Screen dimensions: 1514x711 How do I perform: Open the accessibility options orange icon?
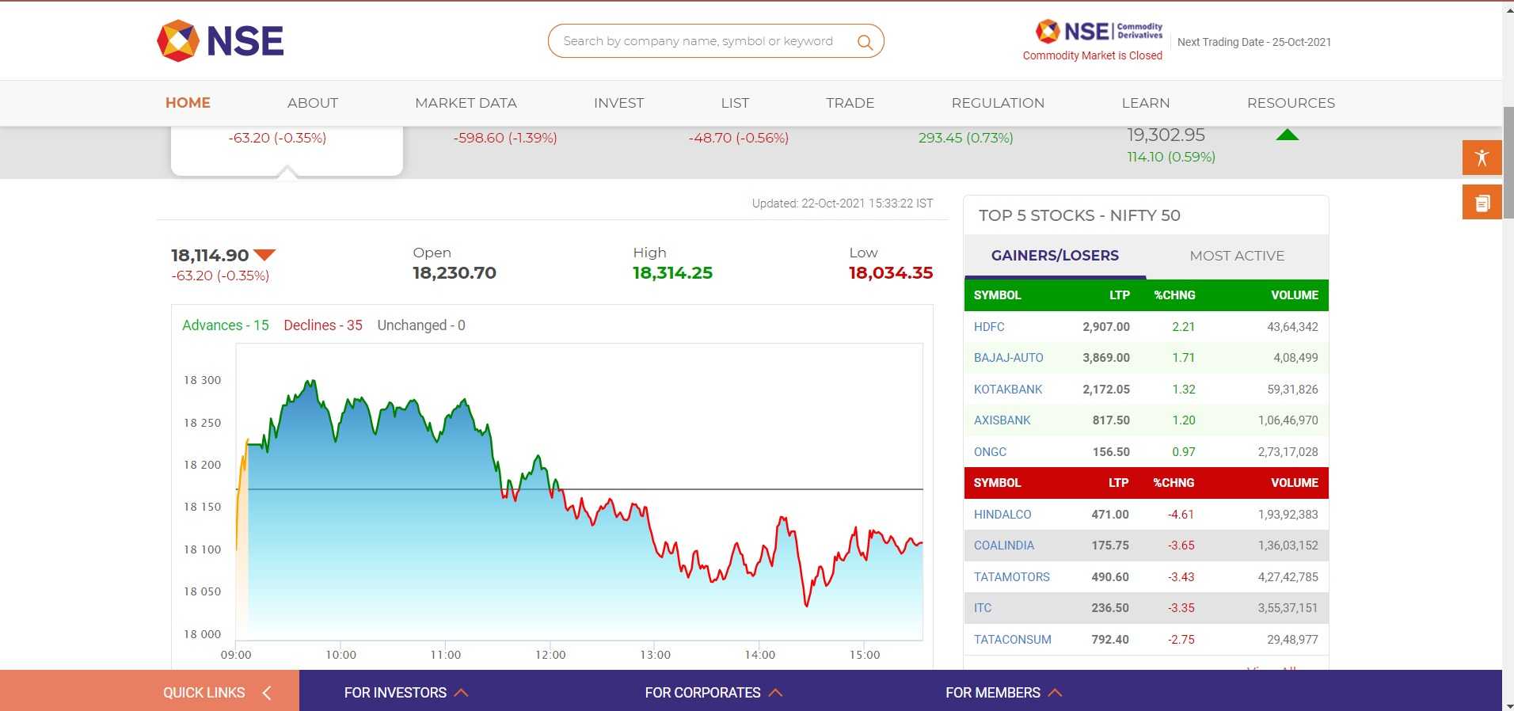pos(1482,158)
